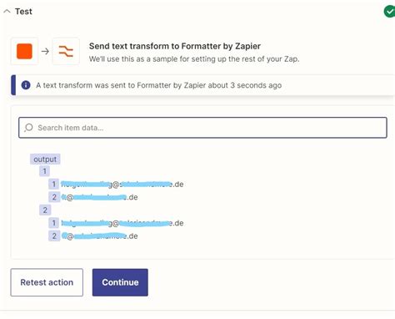
Task: Click the blue info circle icon
Action: point(26,85)
